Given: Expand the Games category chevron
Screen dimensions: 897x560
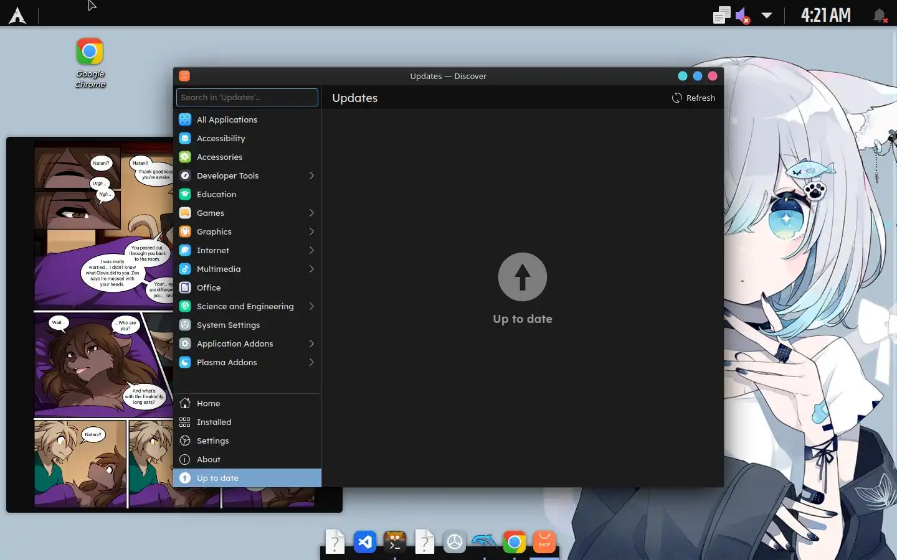Looking at the screenshot, I should coord(311,213).
